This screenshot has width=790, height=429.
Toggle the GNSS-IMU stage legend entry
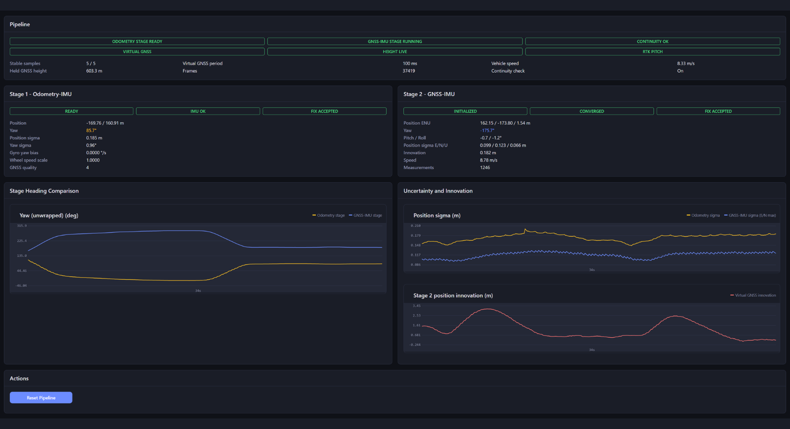tap(365, 215)
